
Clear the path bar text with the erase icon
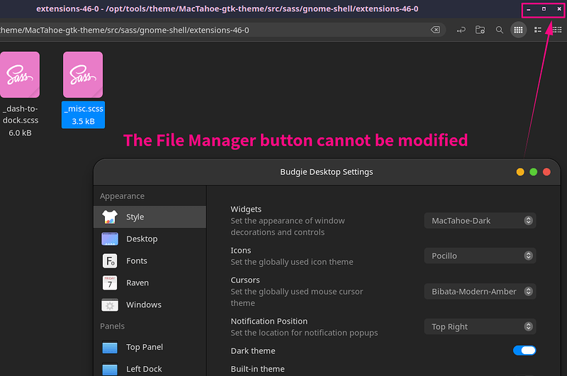tap(435, 30)
